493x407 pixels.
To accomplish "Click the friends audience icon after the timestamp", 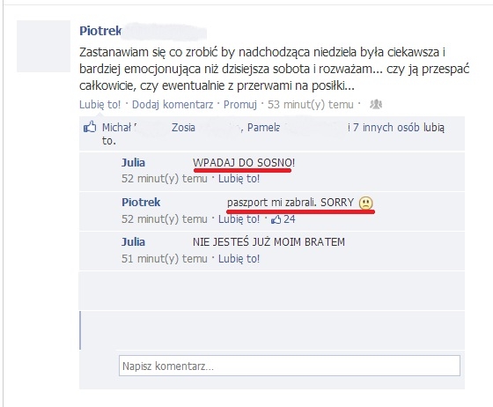I will [376, 104].
